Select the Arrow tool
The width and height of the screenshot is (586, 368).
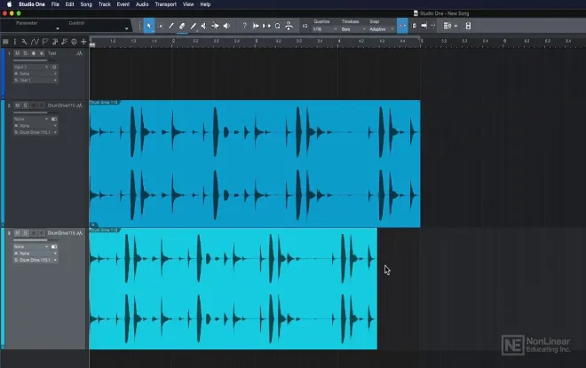tap(149, 26)
